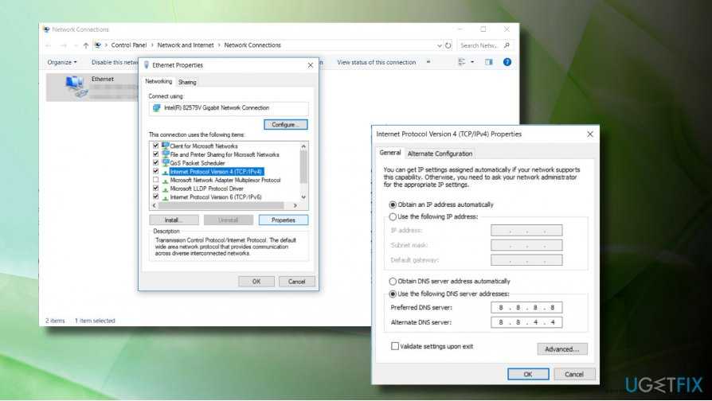Open the Help question mark icon

(507, 62)
